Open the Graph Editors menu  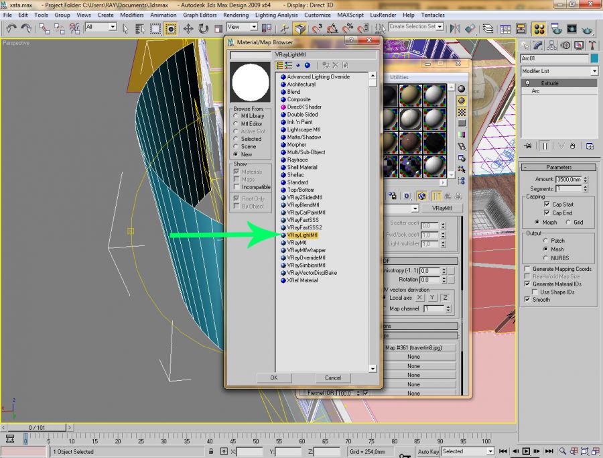click(200, 15)
